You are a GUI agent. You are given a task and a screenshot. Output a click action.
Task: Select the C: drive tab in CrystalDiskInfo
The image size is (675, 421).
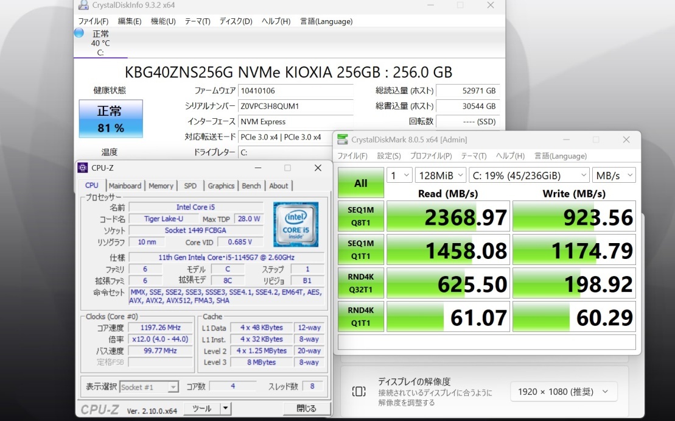100,43
